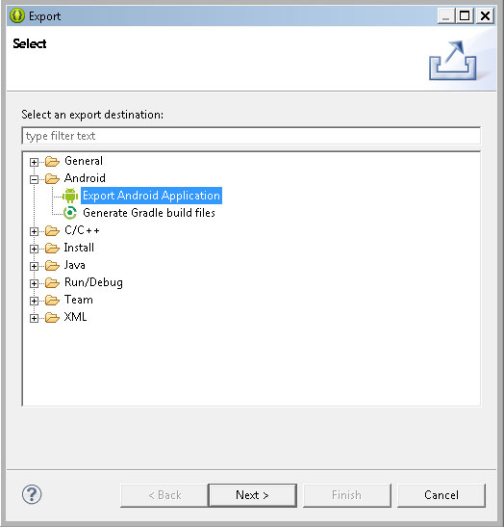The image size is (504, 527).
Task: Maximize the Export dialog
Action: (465, 15)
